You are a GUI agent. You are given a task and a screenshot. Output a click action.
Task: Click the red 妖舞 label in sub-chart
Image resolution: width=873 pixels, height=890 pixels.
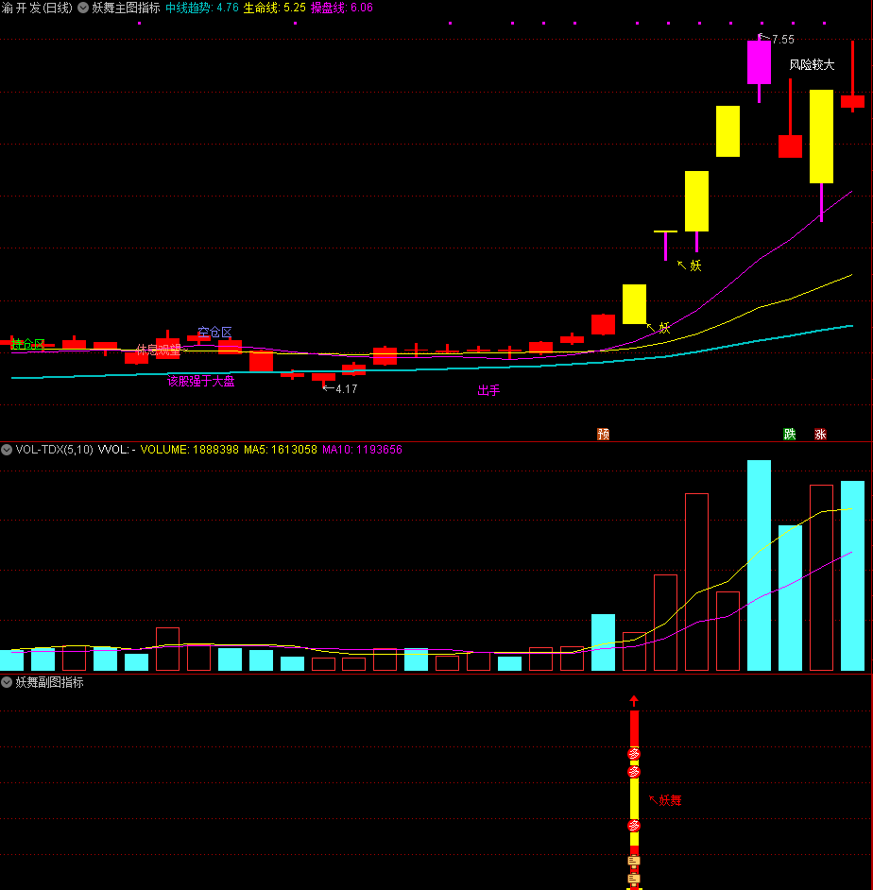point(669,800)
